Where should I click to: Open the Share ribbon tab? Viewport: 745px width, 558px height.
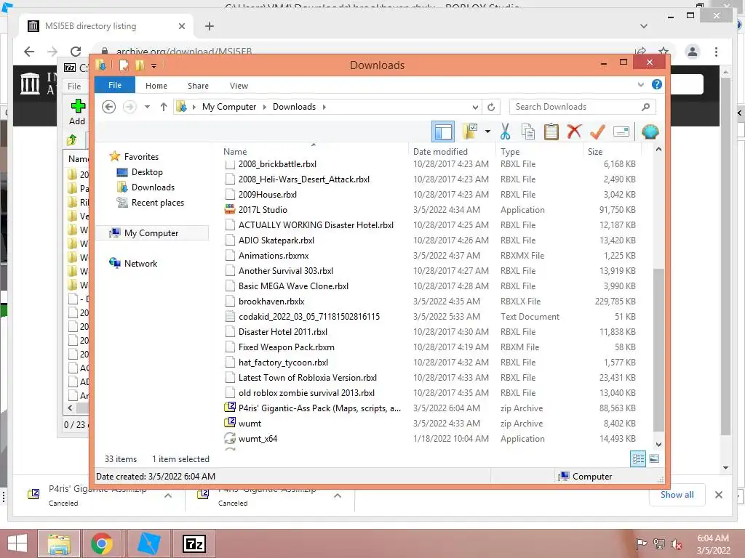click(x=198, y=86)
